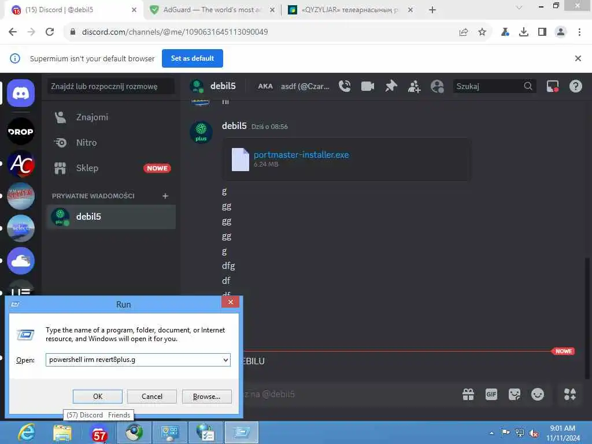
Task: Click the browser address bar URL
Action: (x=175, y=32)
